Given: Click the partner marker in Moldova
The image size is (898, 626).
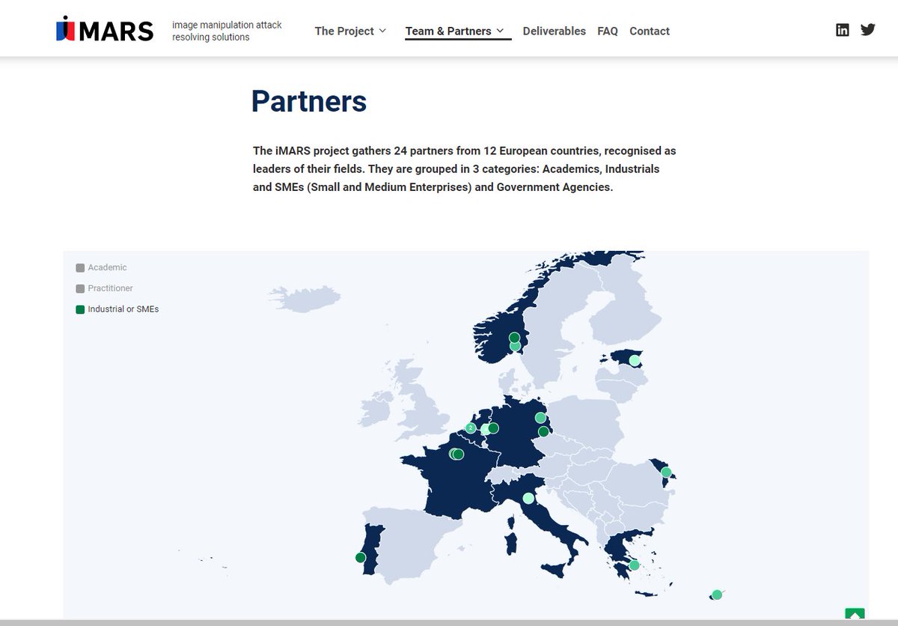Looking at the screenshot, I should [x=666, y=472].
